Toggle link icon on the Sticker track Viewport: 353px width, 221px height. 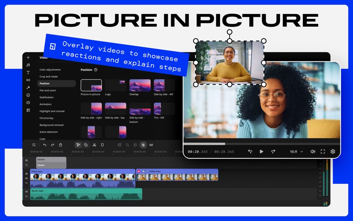(x=26, y=165)
